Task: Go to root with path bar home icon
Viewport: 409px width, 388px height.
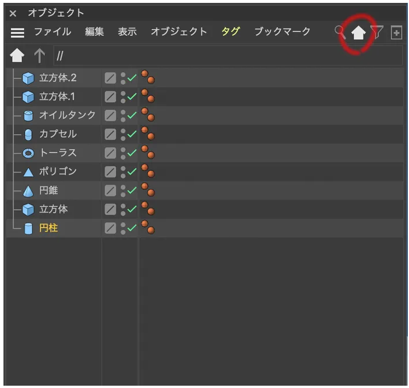Action: (17, 55)
